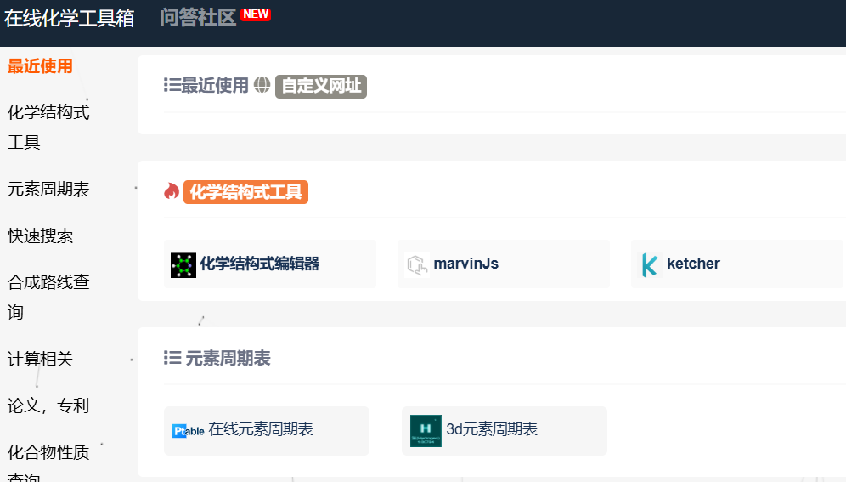Viewport: 846px width, 482px height.
Task: Open the 在线化学工具箱 site title
Action: tap(69, 18)
